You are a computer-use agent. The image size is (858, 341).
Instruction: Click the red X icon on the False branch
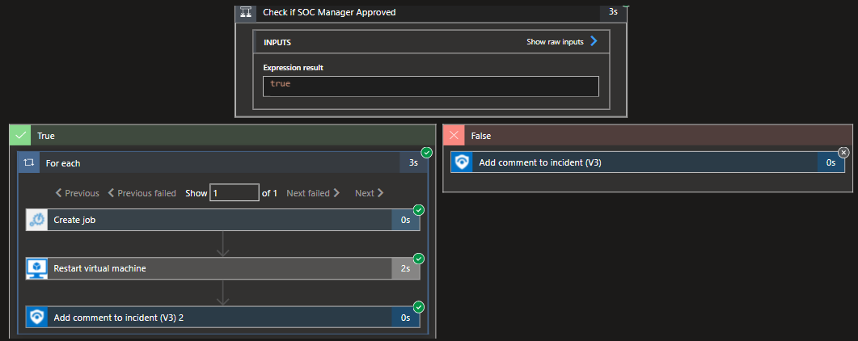tap(454, 136)
